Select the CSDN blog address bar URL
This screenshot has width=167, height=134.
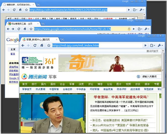tap(68, 10)
